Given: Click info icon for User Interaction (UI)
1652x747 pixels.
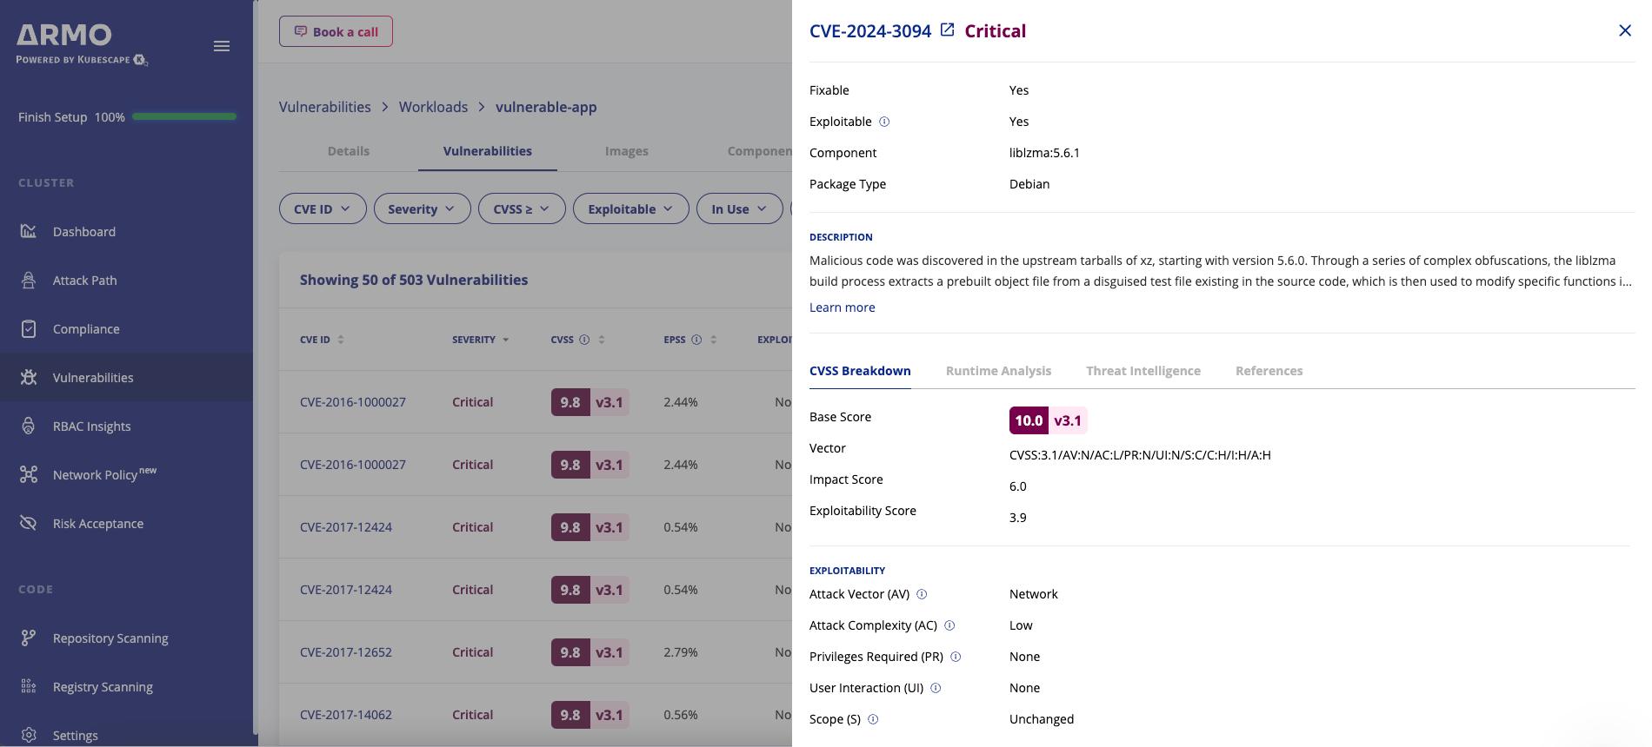Looking at the screenshot, I should click(x=936, y=688).
